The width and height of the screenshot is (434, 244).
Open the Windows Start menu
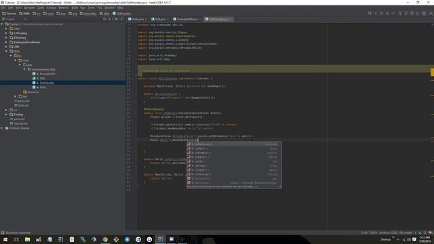[x=5, y=239]
